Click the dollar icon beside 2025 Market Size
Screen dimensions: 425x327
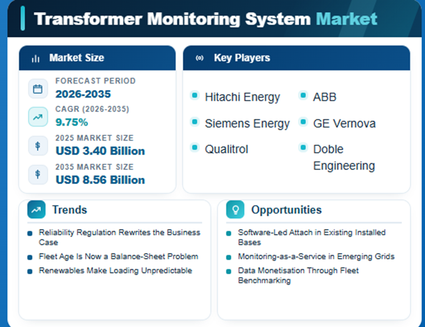coord(38,146)
